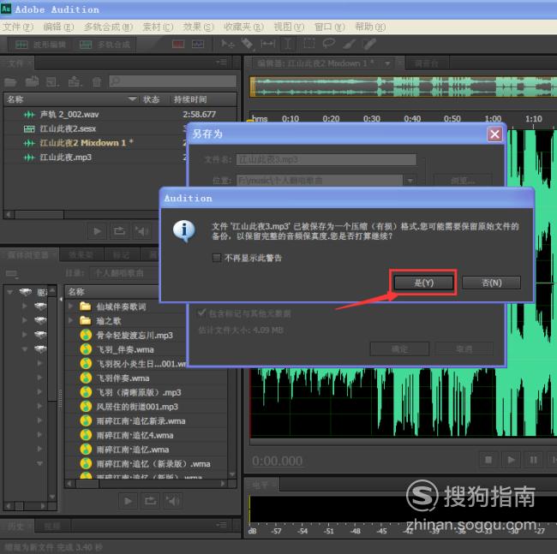Toggle the spectral pitch display icon
Screen dimensions: 557x554
tap(198, 44)
